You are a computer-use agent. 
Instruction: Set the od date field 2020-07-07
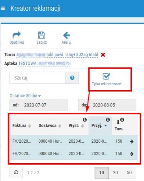pos(38,105)
